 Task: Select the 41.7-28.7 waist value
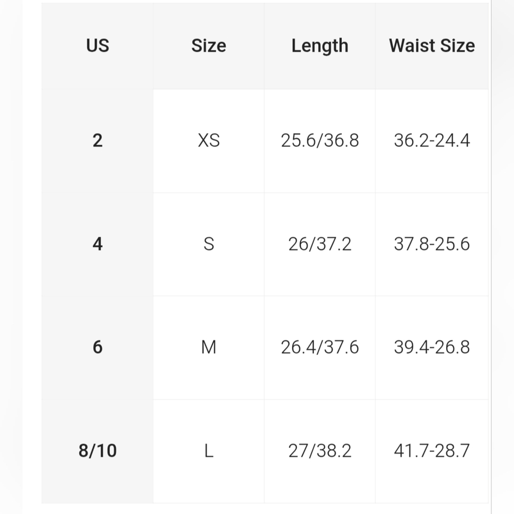[432, 450]
